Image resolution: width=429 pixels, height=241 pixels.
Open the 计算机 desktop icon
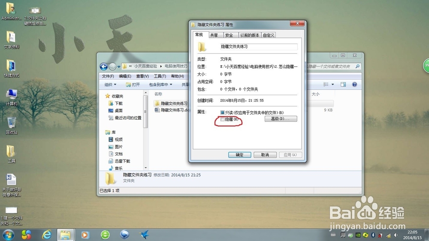point(11,97)
